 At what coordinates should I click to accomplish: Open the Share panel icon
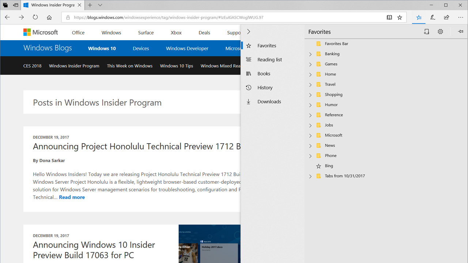tap(446, 17)
